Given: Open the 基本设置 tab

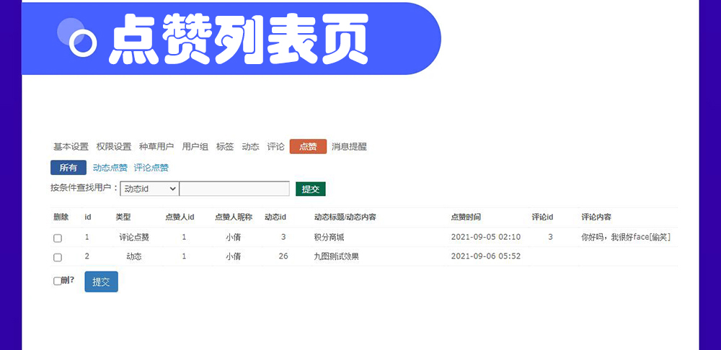Looking at the screenshot, I should coord(71,147).
